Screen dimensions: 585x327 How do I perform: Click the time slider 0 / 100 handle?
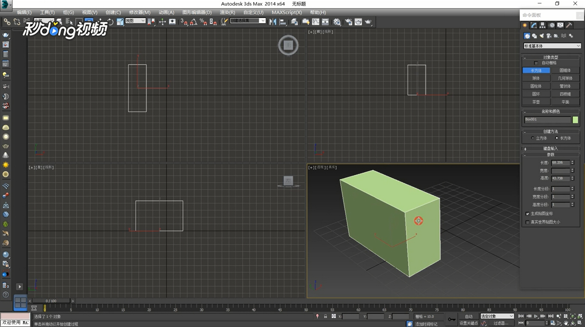[51, 301]
